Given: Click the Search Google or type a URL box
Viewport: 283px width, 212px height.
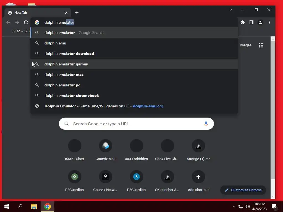Looking at the screenshot, I should pyautogui.click(x=136, y=124).
